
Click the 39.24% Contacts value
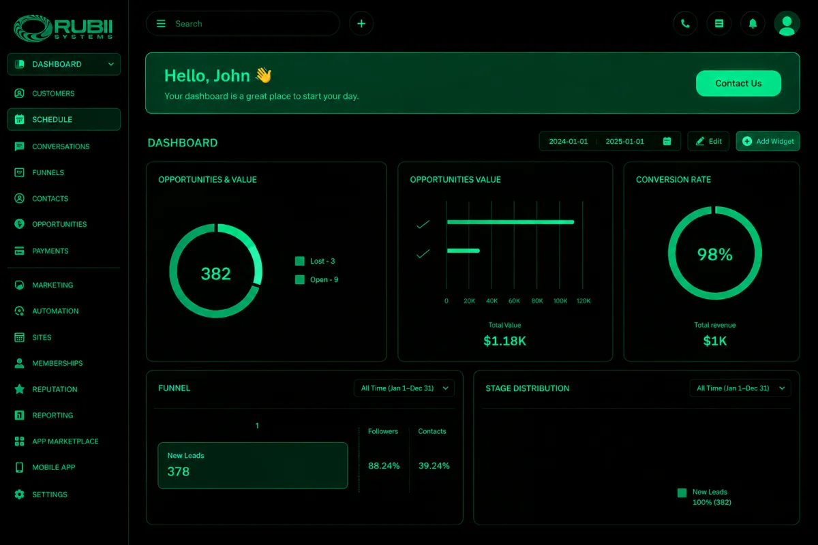[x=434, y=466]
